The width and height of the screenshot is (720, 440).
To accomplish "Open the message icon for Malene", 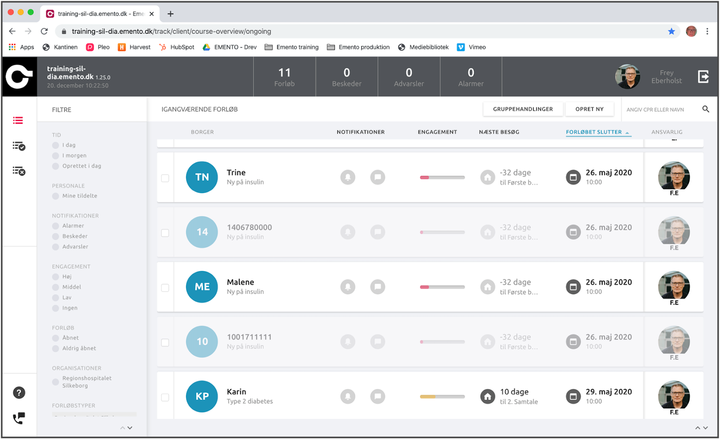I will tap(378, 287).
